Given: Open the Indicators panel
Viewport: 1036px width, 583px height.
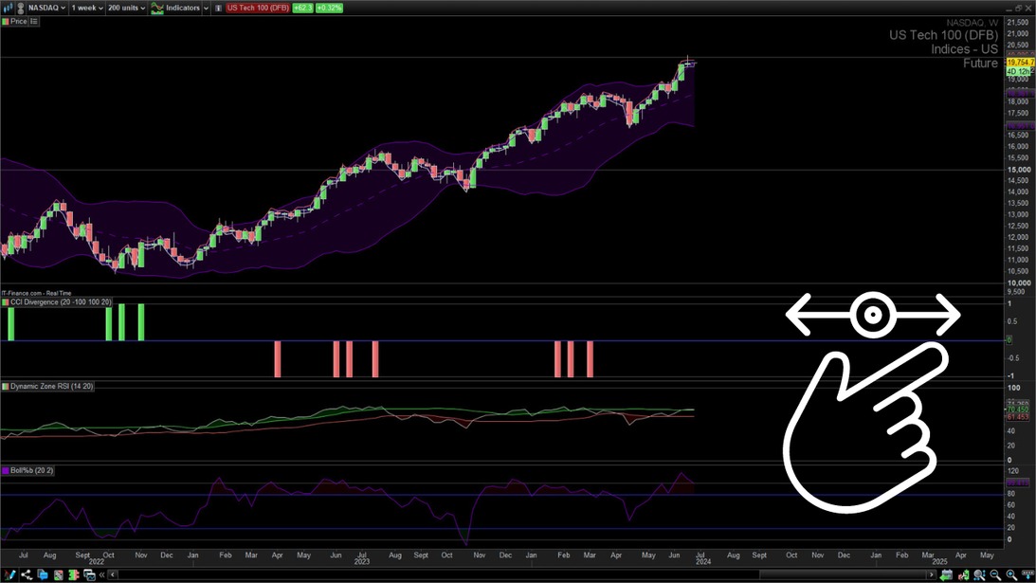Looking at the screenshot, I should click(x=175, y=8).
